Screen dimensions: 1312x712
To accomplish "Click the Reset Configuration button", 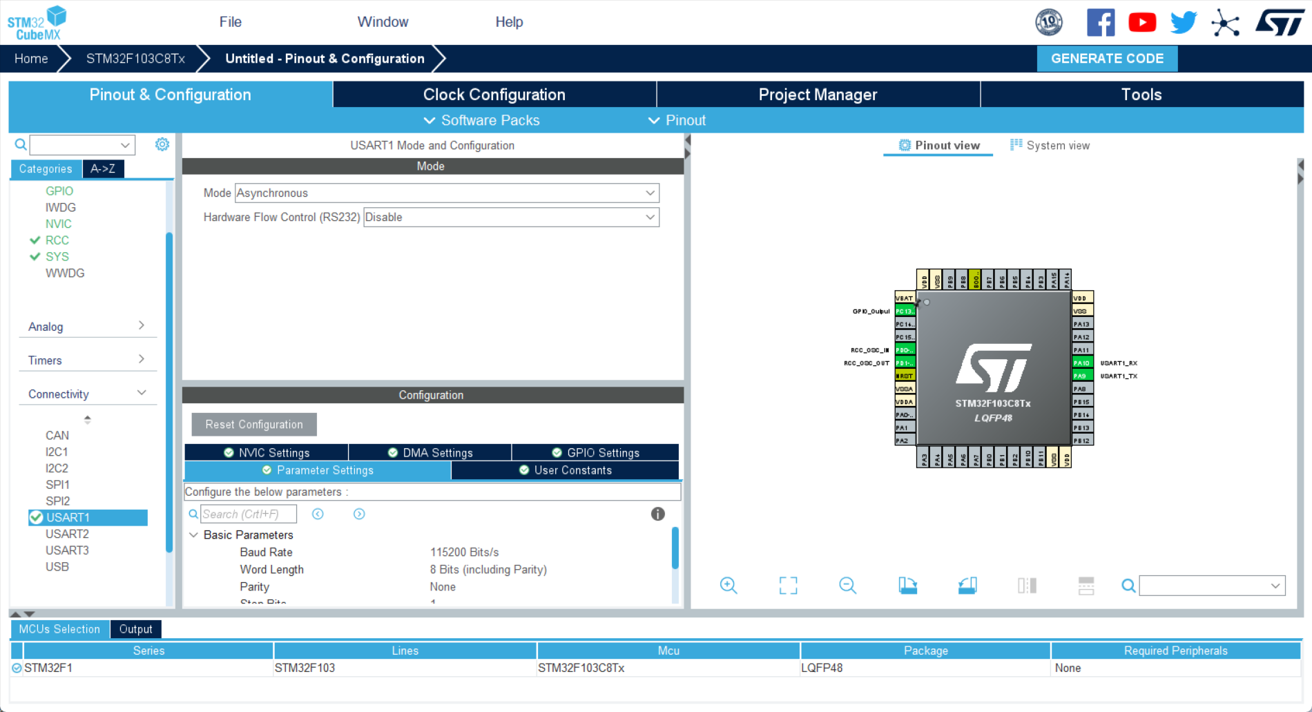I will pos(254,425).
